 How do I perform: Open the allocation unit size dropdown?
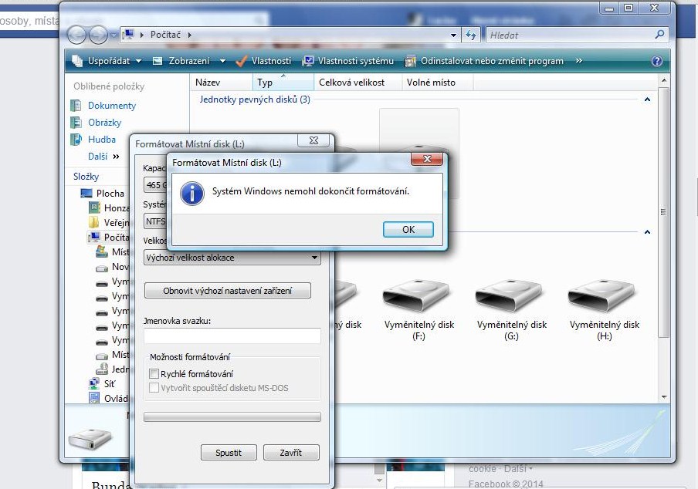[232, 258]
